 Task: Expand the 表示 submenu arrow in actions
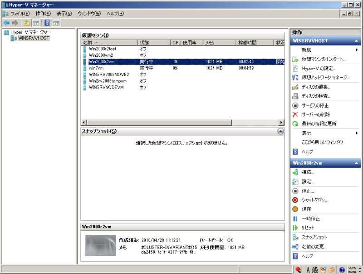pyautogui.click(x=357, y=133)
